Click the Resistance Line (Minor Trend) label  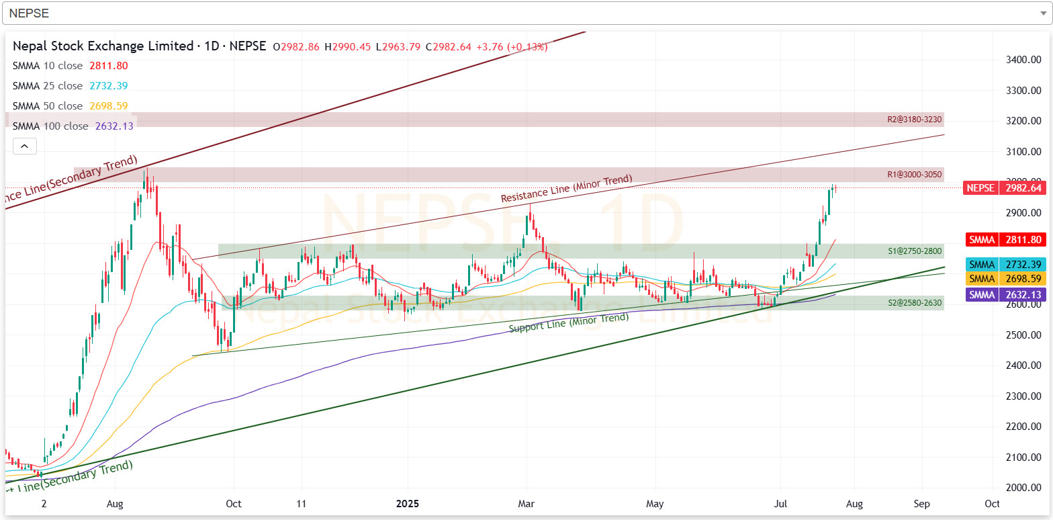567,188
